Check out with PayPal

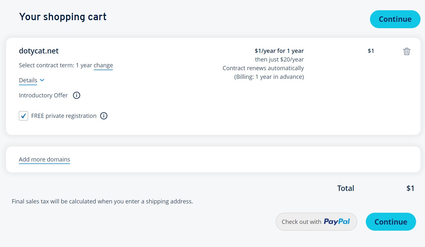[316, 222]
